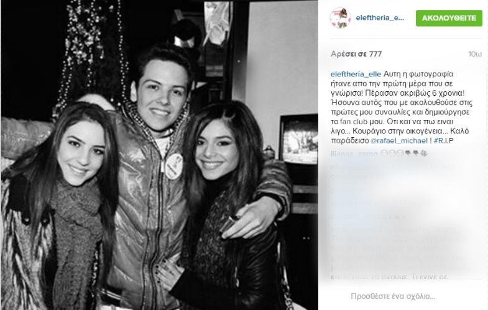Screen dimensions: 488x310
Task: Click waving hand emoji in first comment
Action: pos(423,153)
